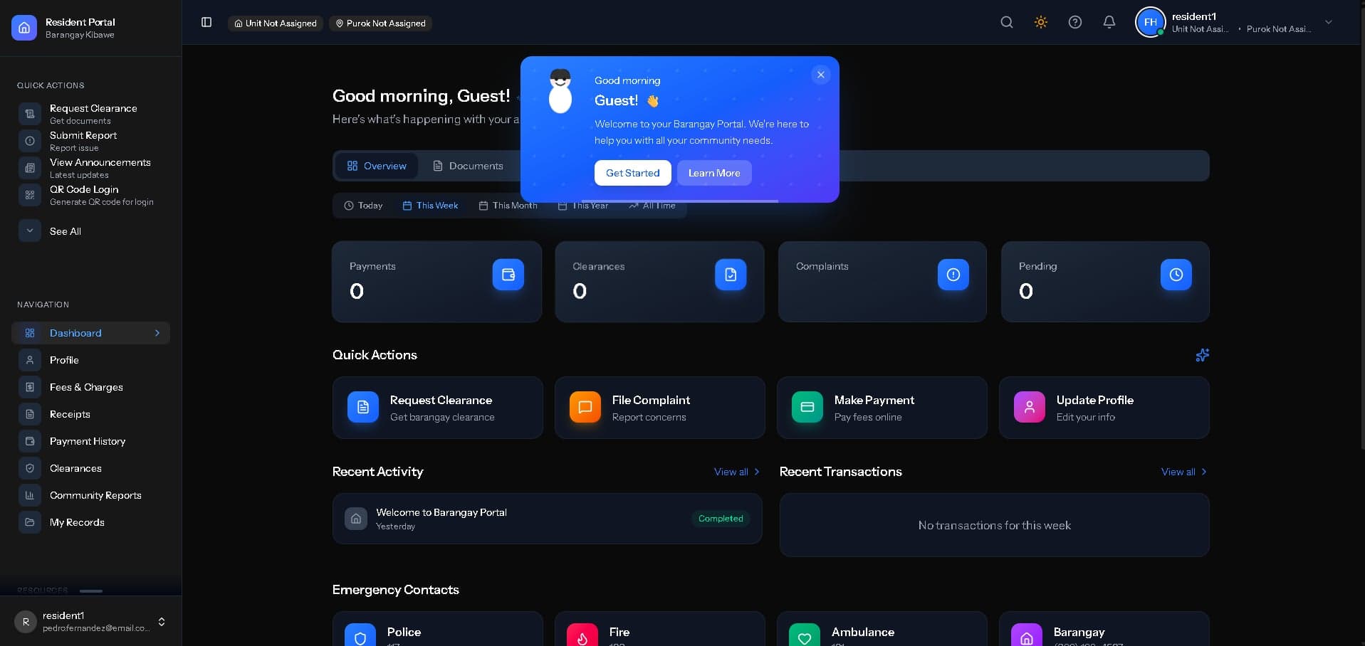This screenshot has width=1365, height=646.
Task: Select the Today time filter
Action: click(363, 206)
